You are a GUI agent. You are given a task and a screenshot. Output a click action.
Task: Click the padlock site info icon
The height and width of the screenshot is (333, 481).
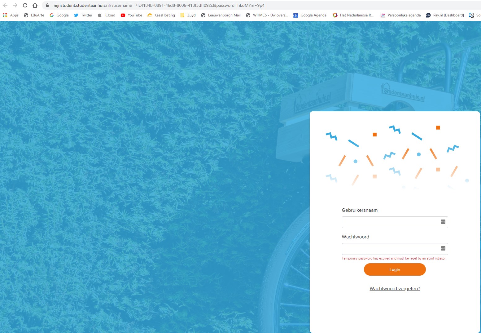pyautogui.click(x=47, y=5)
